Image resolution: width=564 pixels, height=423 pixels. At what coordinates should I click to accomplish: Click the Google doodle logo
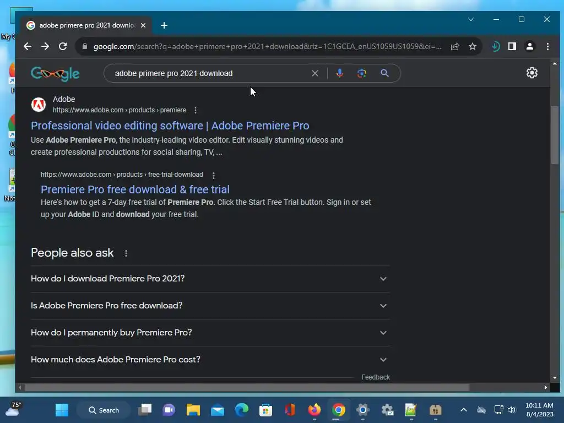point(55,74)
